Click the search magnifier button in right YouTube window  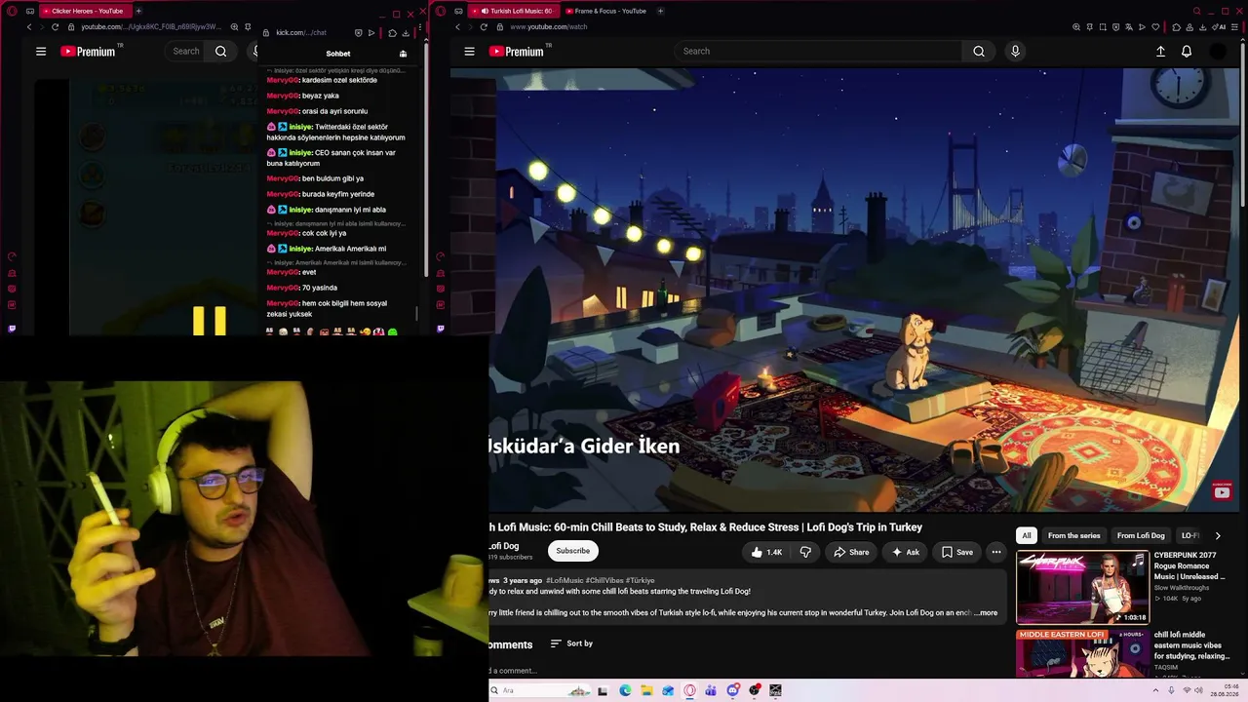(x=979, y=51)
